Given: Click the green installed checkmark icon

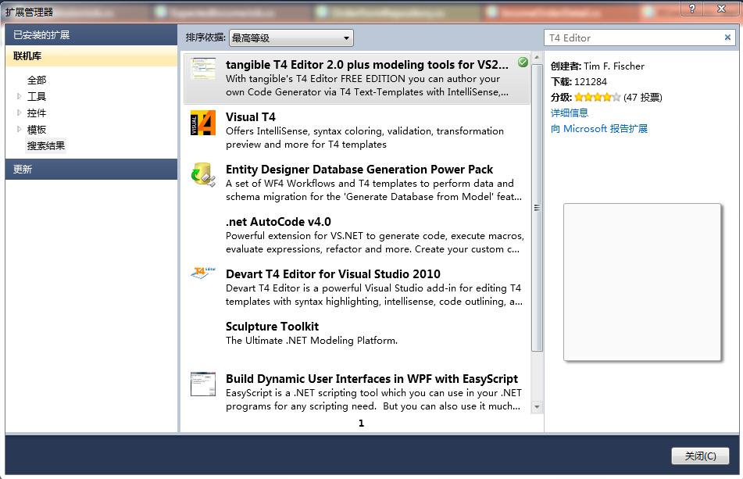Looking at the screenshot, I should [x=523, y=62].
